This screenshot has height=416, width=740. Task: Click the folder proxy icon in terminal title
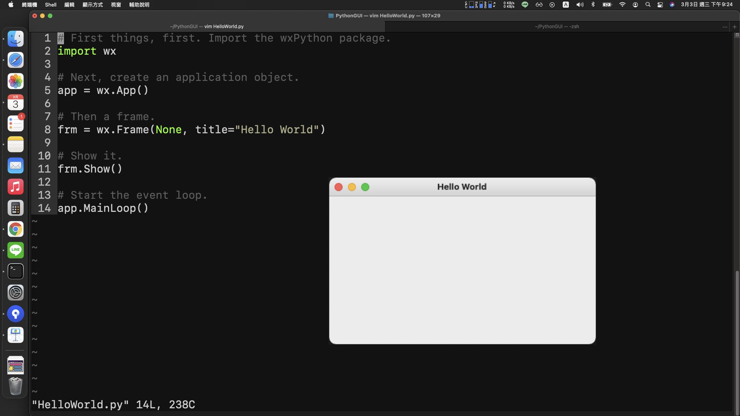point(331,16)
